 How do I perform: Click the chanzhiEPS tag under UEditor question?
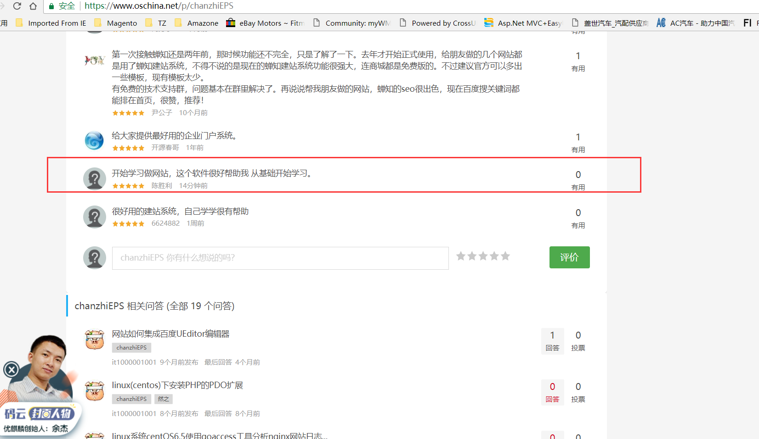pyautogui.click(x=132, y=348)
